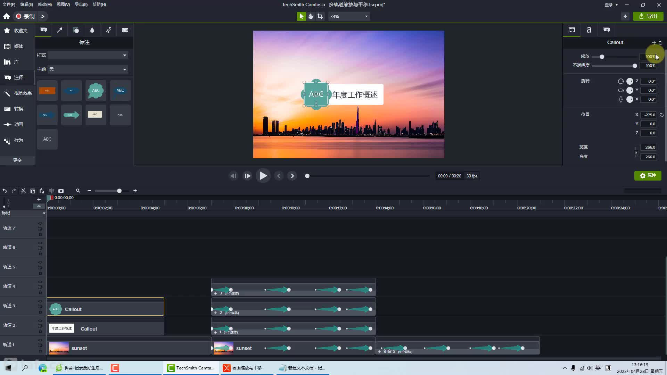Open the 主题 theme dropdown
667x375 pixels.
pos(88,69)
